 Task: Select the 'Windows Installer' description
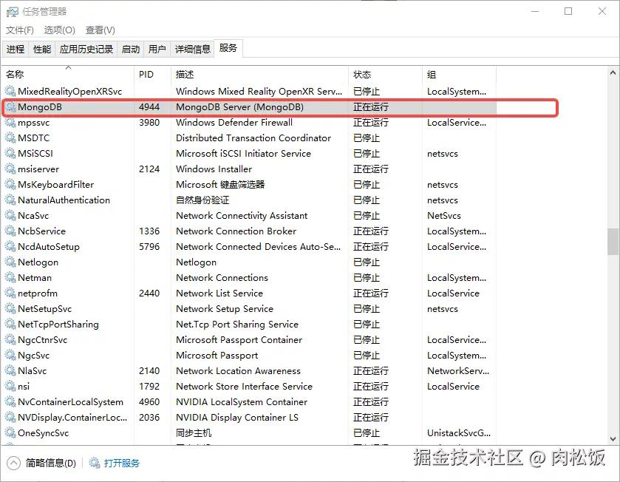214,169
